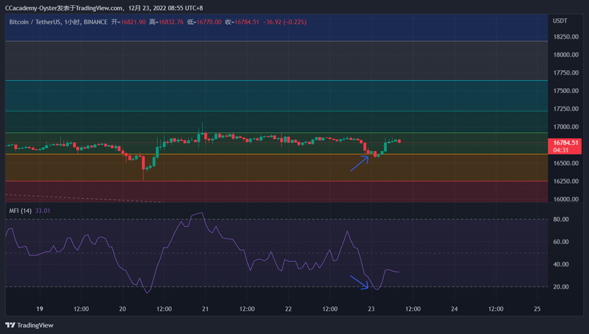Click date marker 21 on time axis
The image size is (589, 334).
tap(205, 309)
